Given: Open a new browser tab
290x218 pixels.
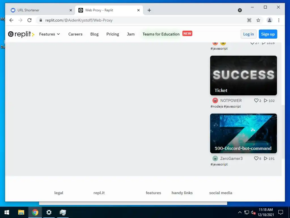Looking at the screenshot, I should (149, 10).
